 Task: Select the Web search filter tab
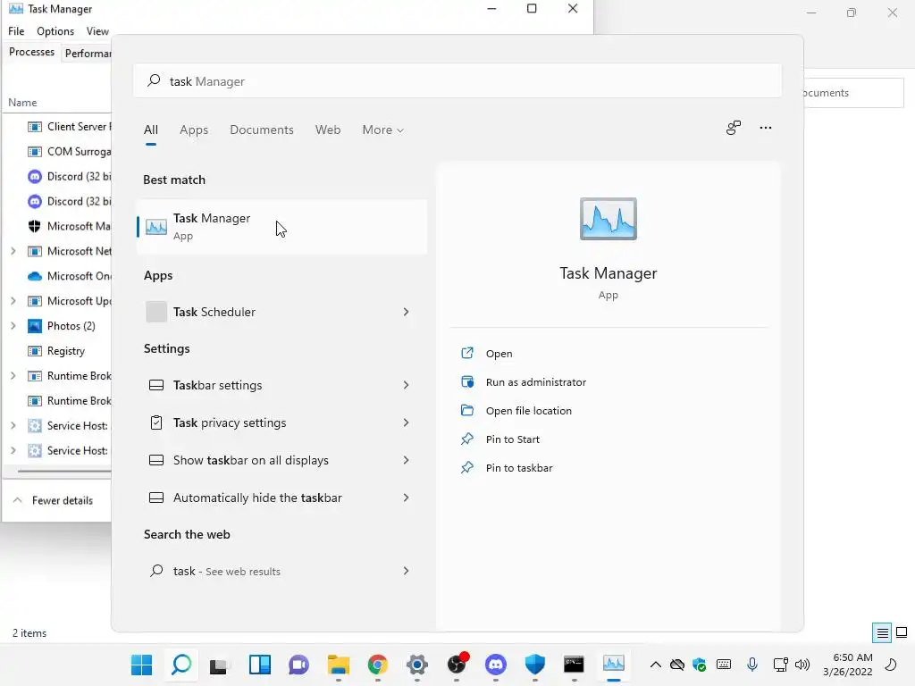coord(327,130)
